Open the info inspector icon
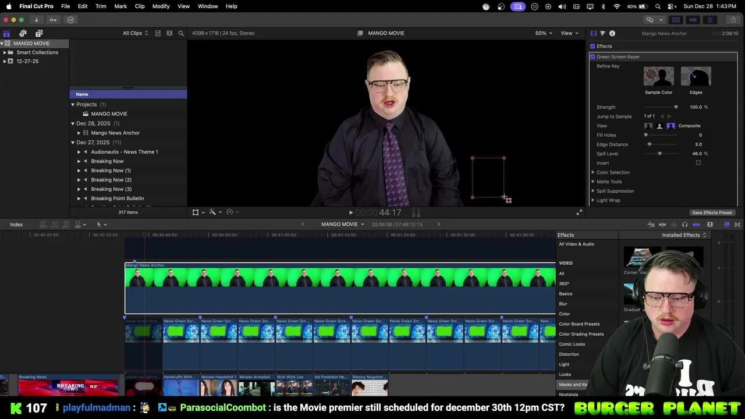 pyautogui.click(x=612, y=33)
